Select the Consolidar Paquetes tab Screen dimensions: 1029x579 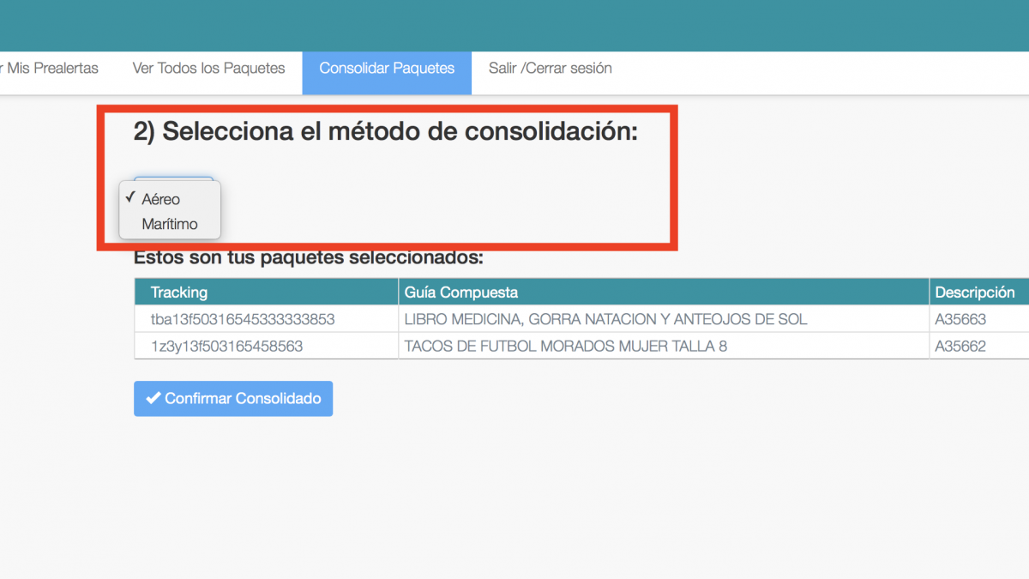(387, 72)
